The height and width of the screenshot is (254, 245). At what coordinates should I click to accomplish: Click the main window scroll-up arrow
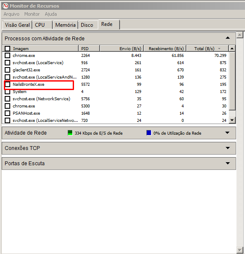(x=239, y=35)
